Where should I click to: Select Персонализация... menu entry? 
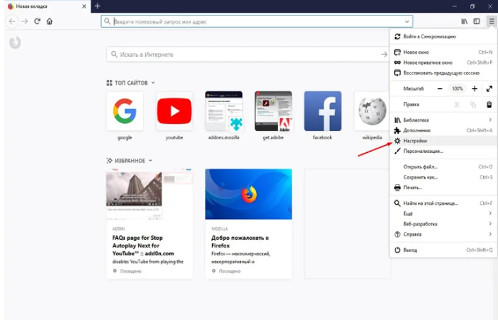click(x=444, y=152)
